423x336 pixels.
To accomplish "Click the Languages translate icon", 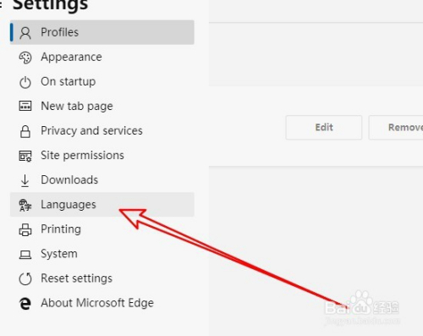I will pyautogui.click(x=25, y=205).
